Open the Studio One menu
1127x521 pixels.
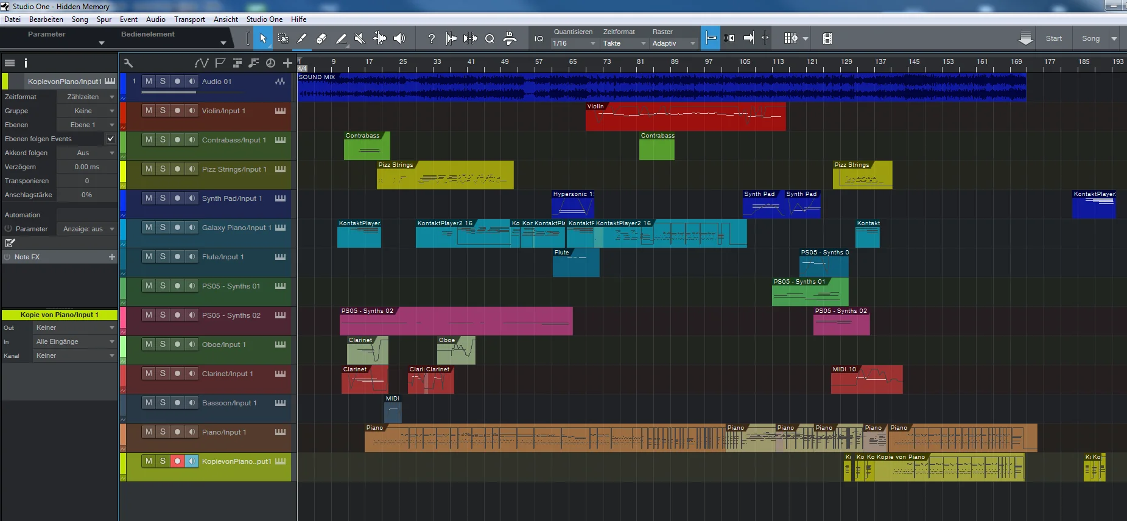[264, 19]
